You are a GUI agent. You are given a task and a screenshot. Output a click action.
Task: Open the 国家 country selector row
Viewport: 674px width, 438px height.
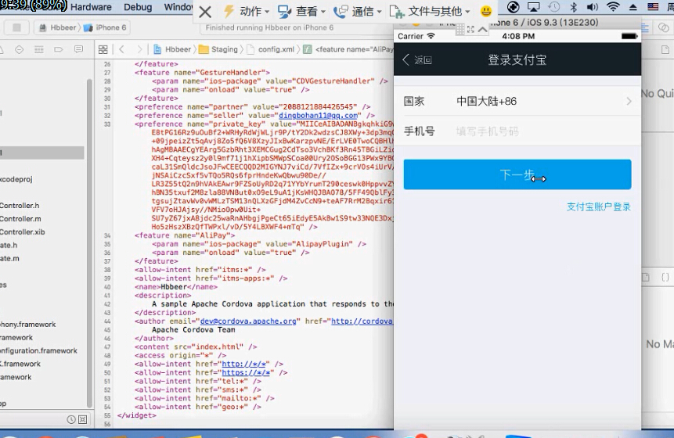[517, 102]
